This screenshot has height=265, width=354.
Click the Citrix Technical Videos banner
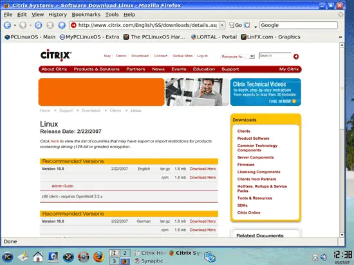pyautogui.click(x=265, y=92)
